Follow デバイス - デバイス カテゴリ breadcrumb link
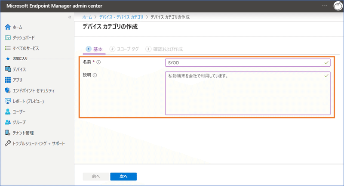This screenshot has height=186, width=344. pyautogui.click(x=121, y=17)
